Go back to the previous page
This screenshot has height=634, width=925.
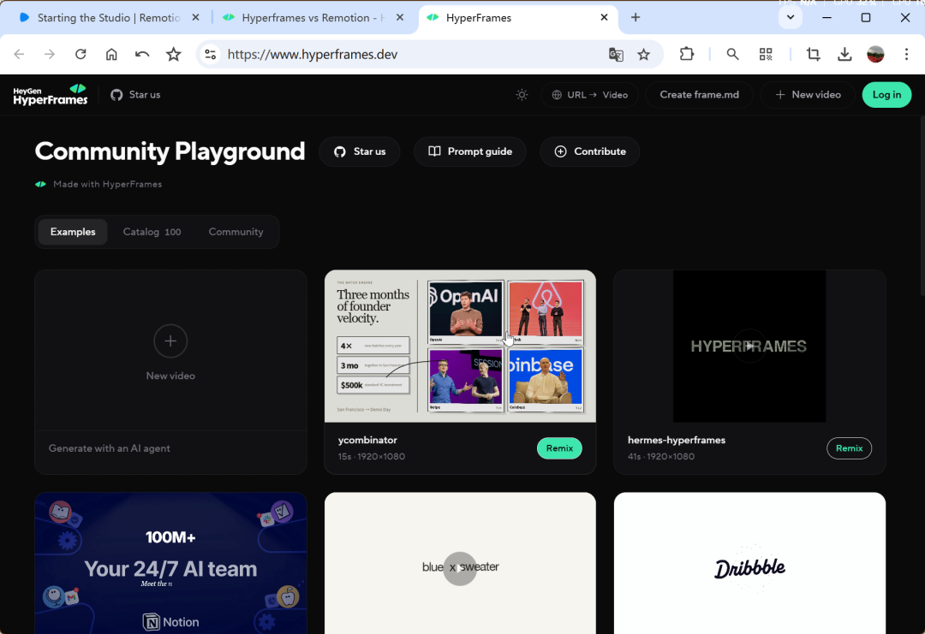click(x=19, y=54)
